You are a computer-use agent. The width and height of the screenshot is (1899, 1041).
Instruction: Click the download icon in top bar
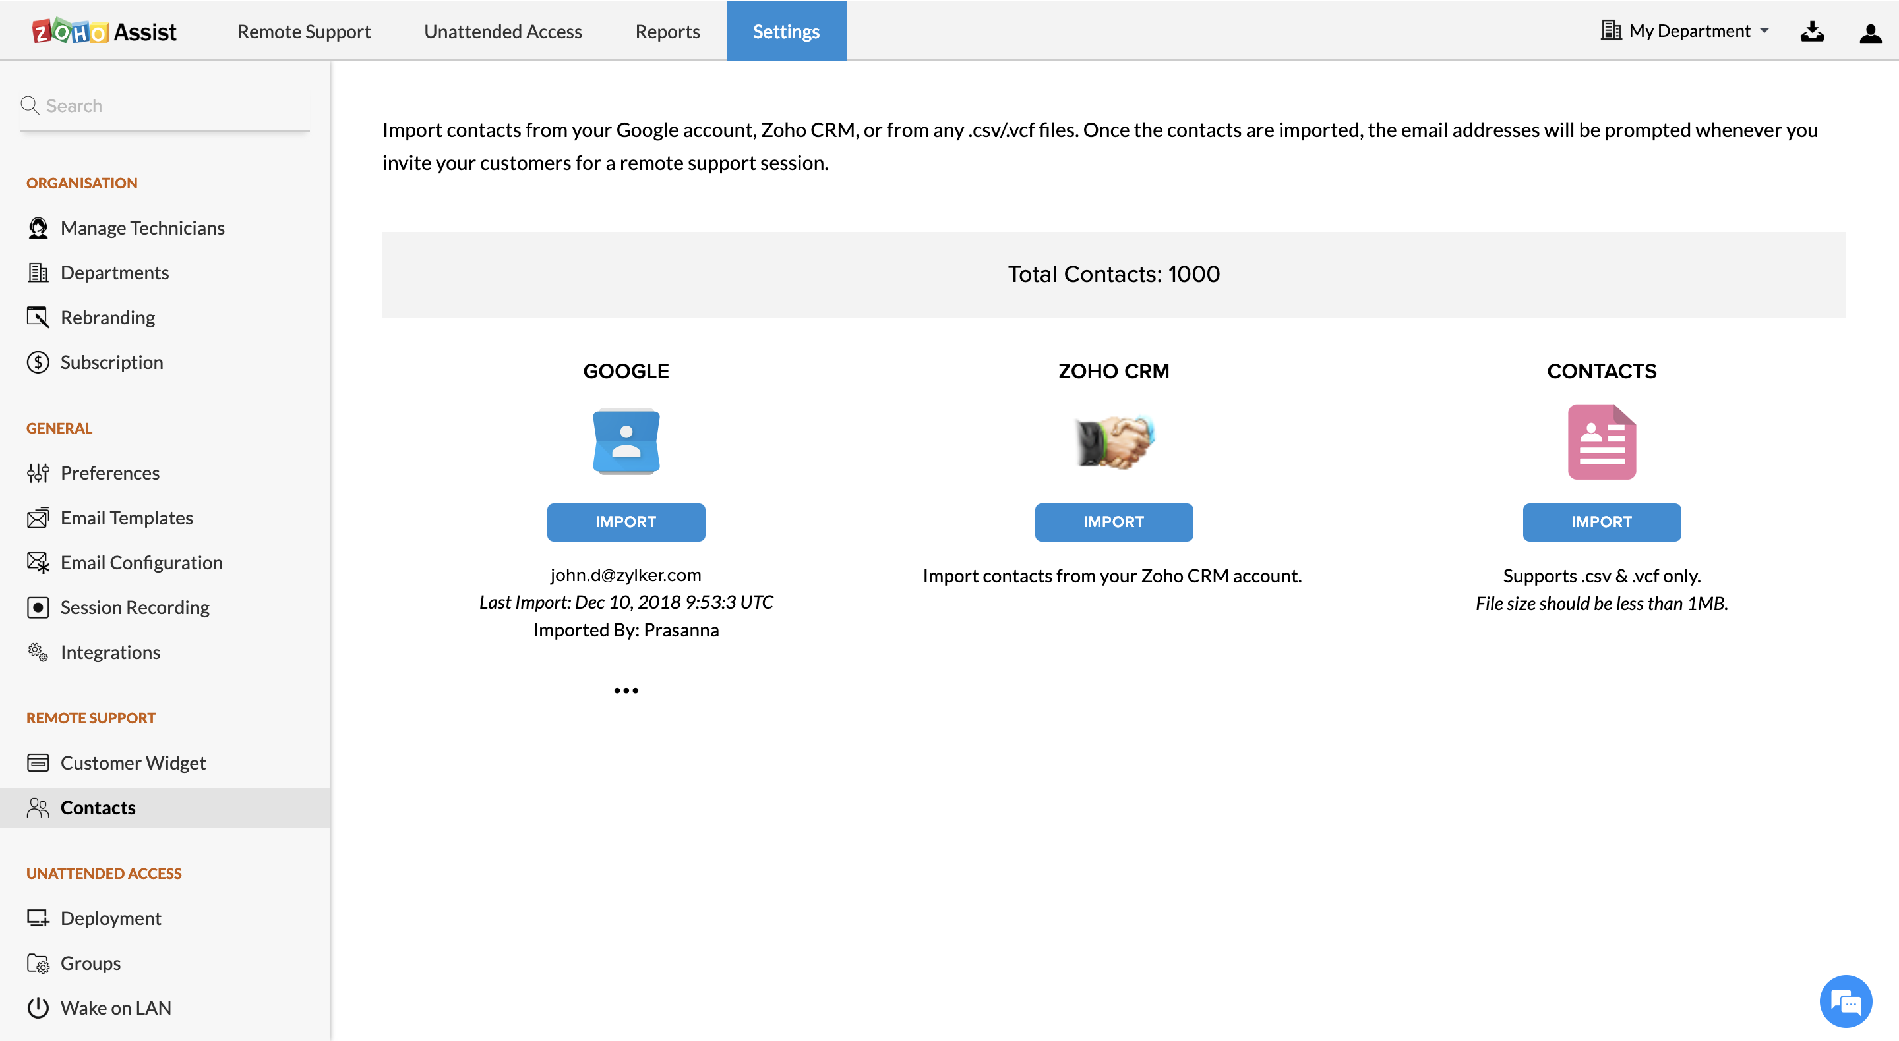(1812, 30)
